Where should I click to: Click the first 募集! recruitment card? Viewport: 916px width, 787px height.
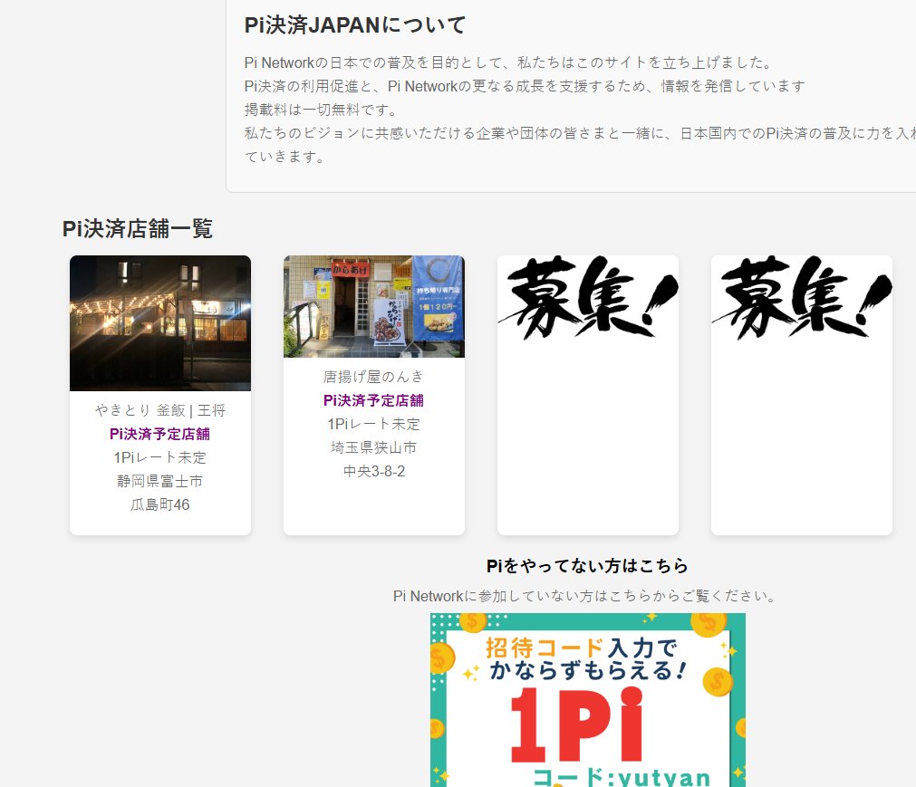(588, 395)
